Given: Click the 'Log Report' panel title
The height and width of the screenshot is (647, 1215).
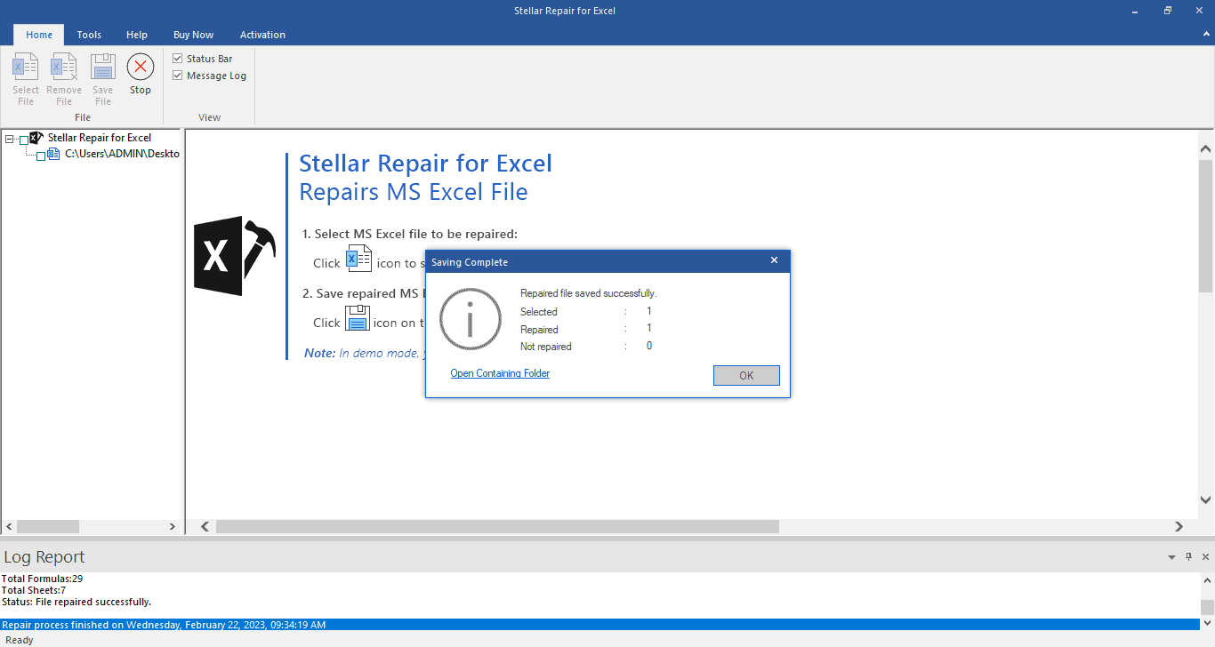Looking at the screenshot, I should click(x=44, y=557).
